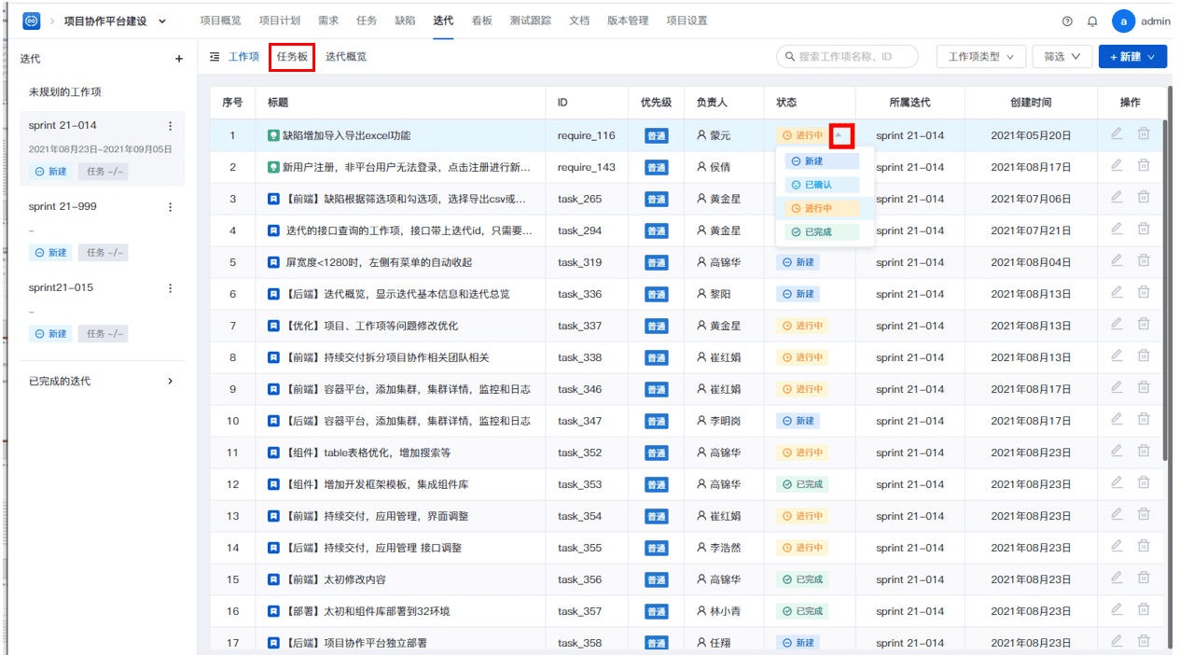
Task: Open the 看板 top menu
Action: point(481,21)
